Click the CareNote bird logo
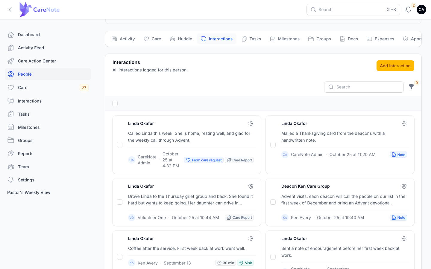431x269 pixels. click(25, 10)
